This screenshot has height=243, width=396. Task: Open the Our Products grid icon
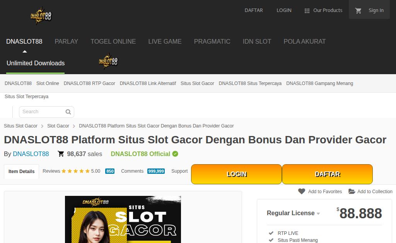tap(307, 10)
